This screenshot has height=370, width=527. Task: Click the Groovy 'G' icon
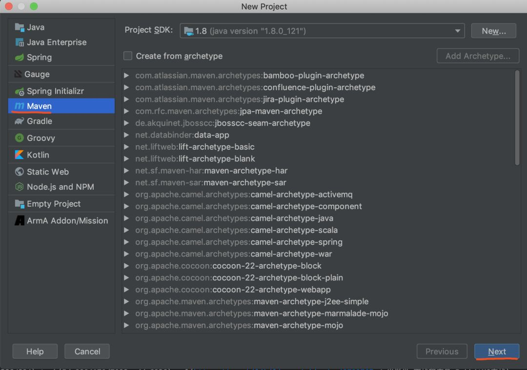pyautogui.click(x=20, y=137)
